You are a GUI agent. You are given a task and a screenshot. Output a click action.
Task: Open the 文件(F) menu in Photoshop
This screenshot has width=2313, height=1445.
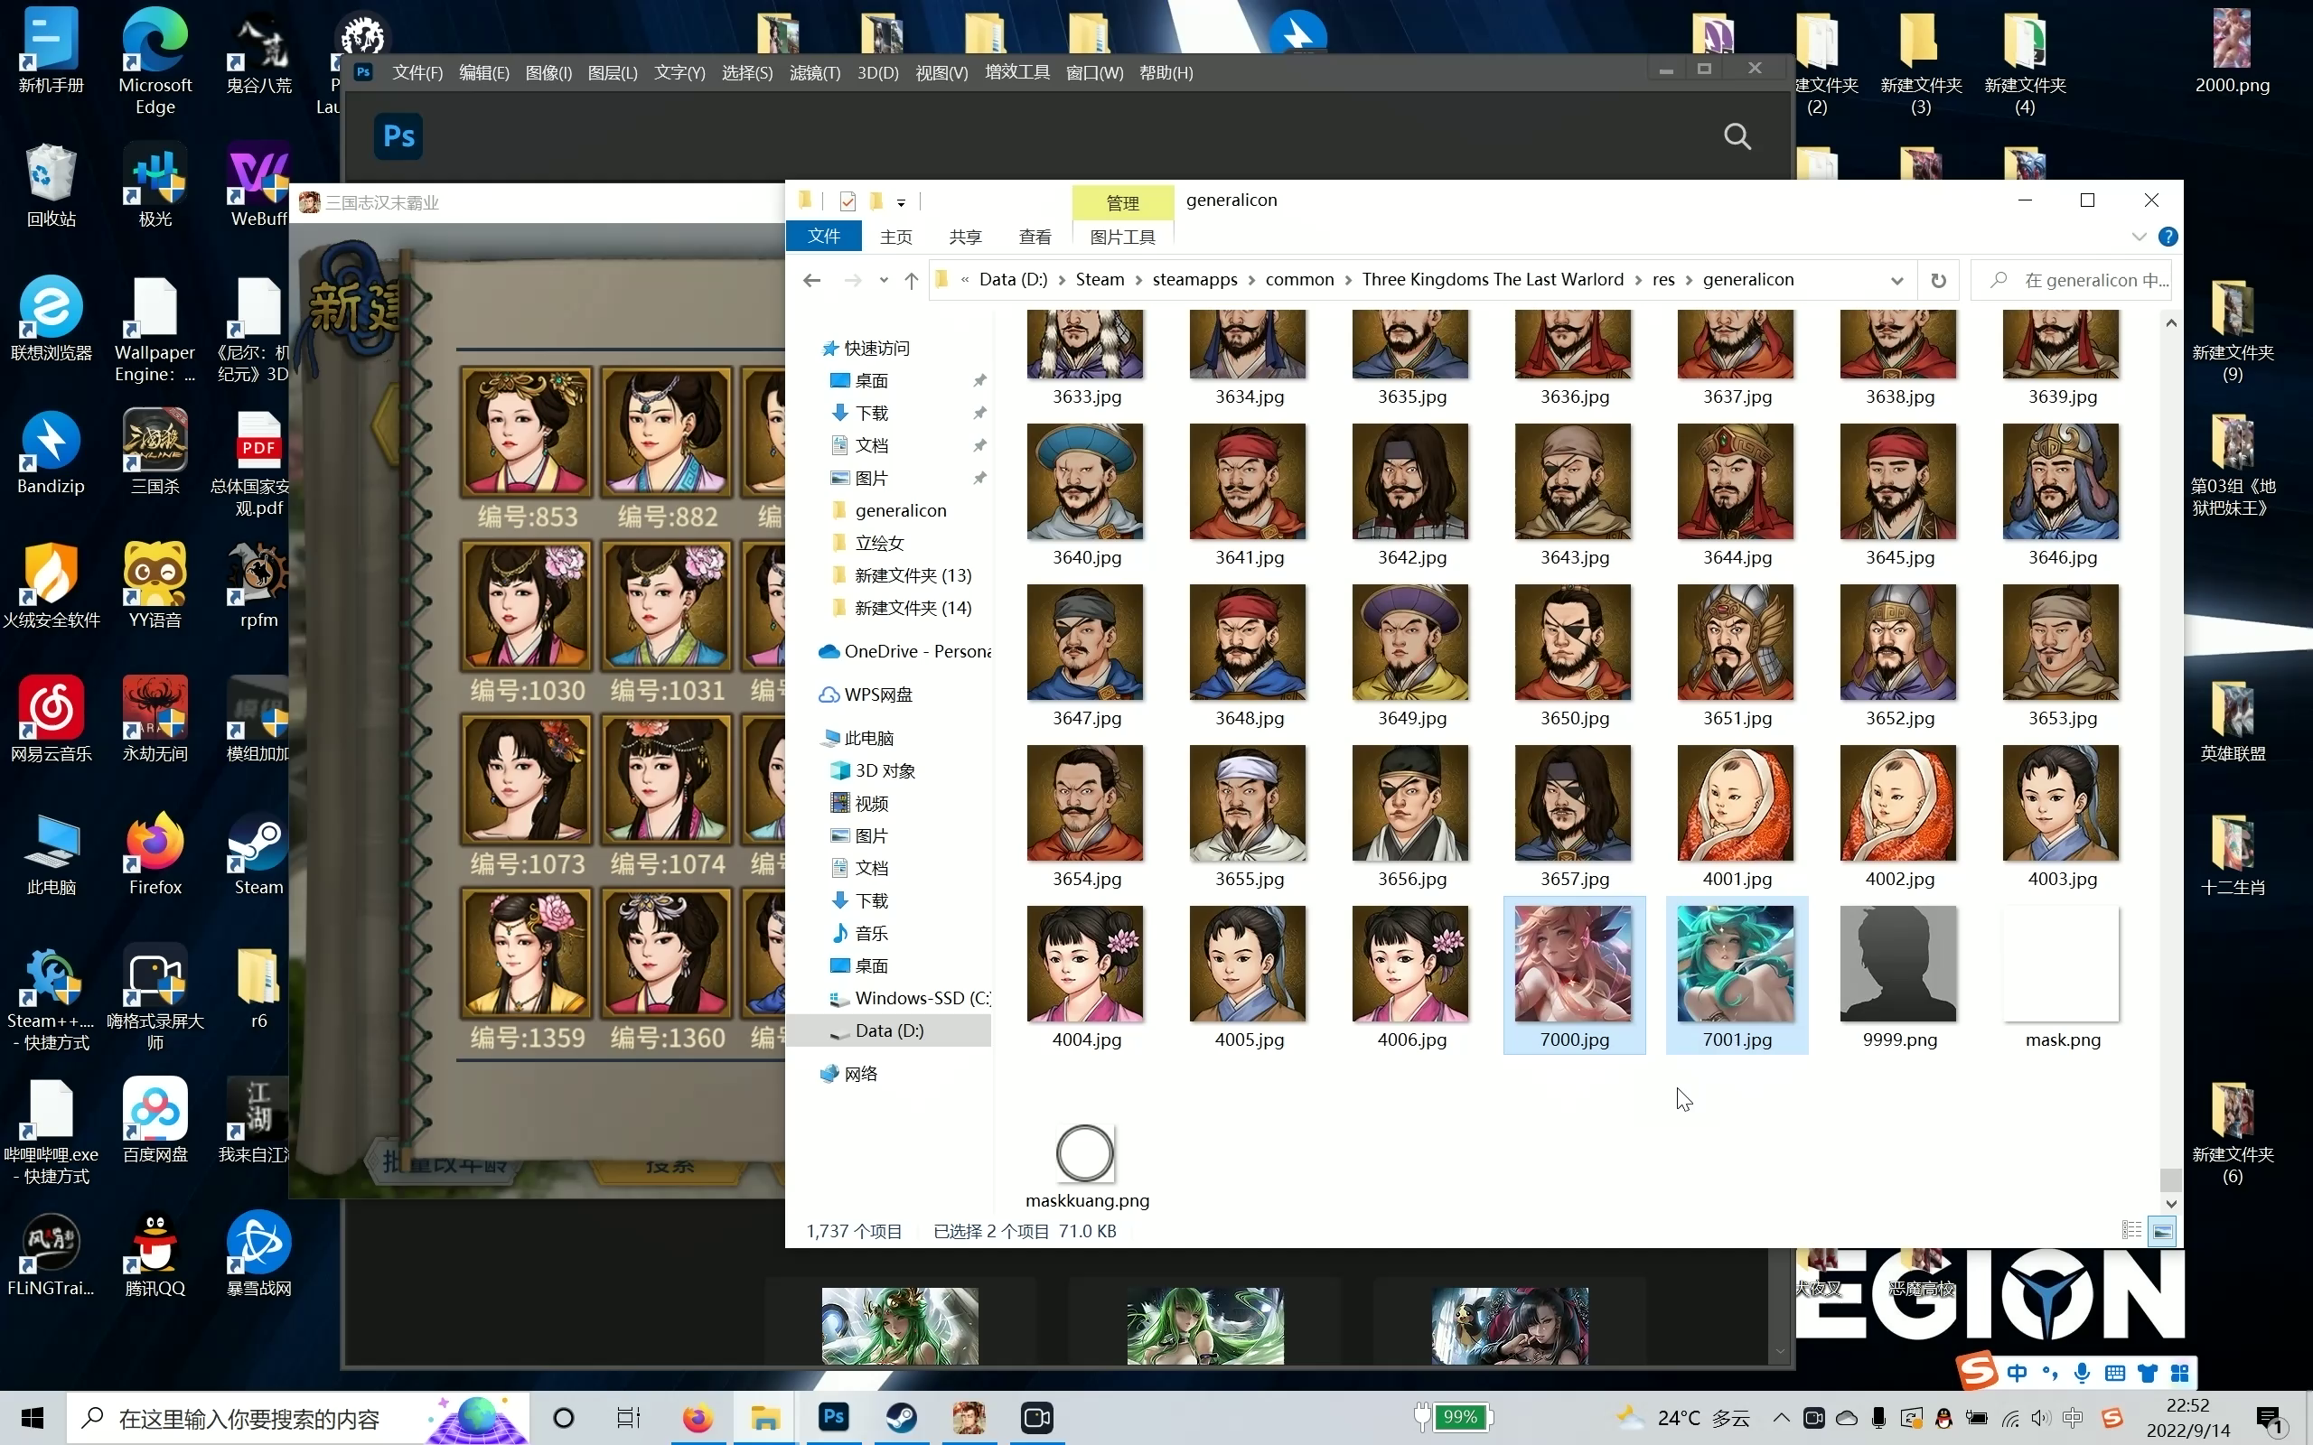point(417,72)
